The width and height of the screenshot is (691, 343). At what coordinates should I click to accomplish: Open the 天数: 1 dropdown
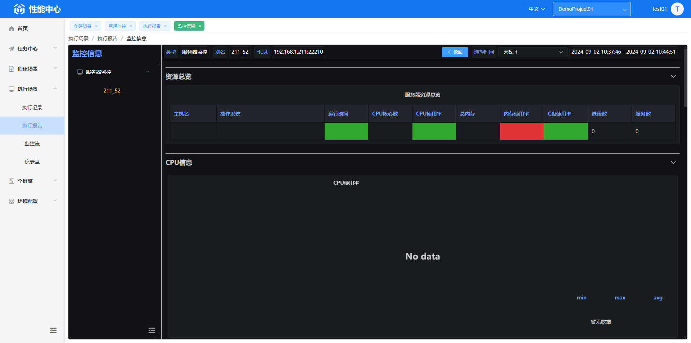click(533, 52)
